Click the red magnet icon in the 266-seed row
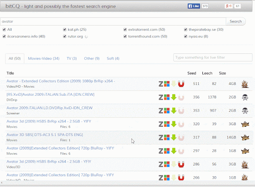 coord(181,177)
